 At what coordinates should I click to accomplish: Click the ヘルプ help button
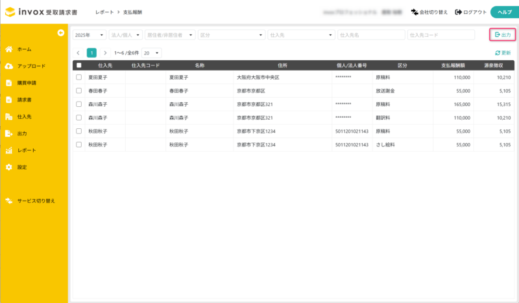tap(505, 12)
